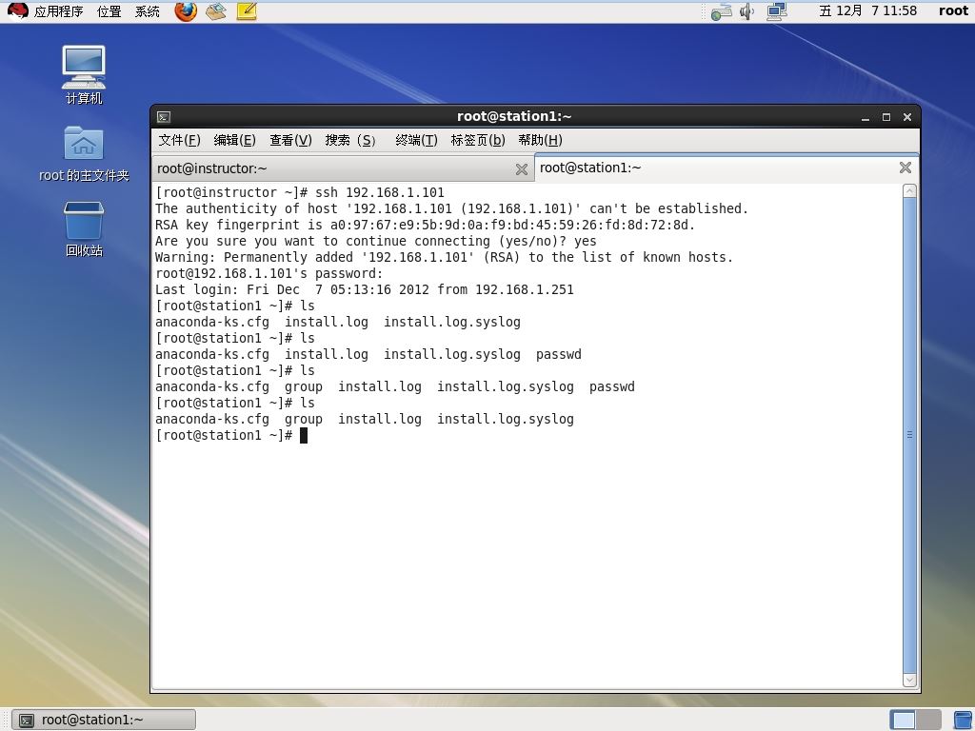The height and width of the screenshot is (731, 975).
Task: Click the network connection tray icon
Action: [722, 11]
